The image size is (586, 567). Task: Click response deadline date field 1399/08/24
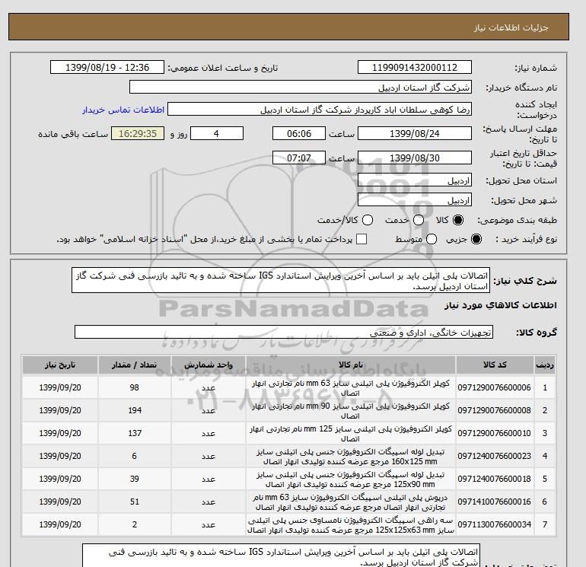point(415,133)
